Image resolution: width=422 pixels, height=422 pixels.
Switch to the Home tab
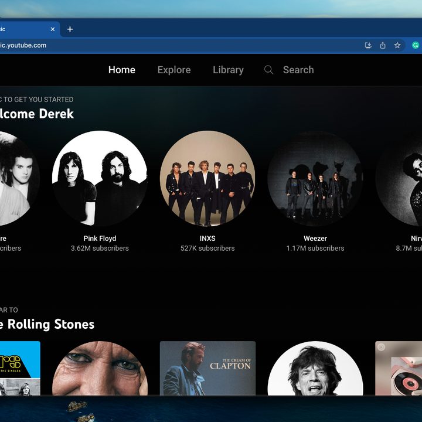(x=122, y=70)
